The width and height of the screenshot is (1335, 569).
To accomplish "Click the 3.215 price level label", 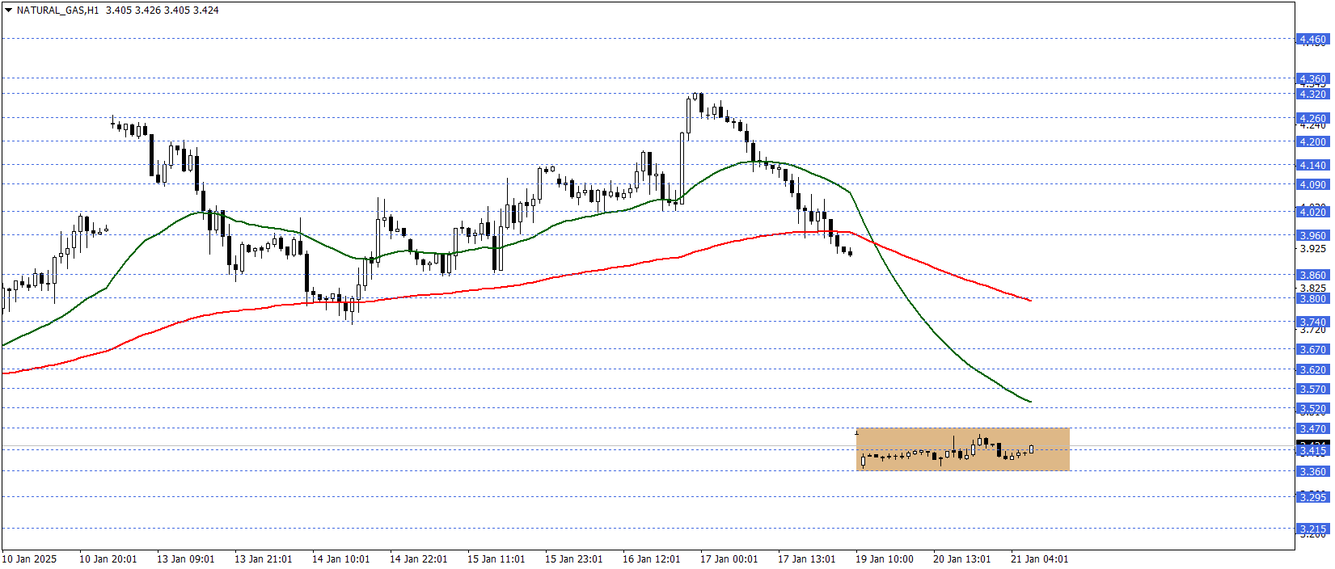I will click(x=1312, y=529).
